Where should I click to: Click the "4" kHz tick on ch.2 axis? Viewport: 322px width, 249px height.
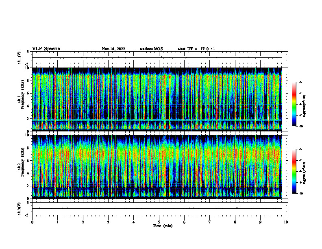pyautogui.click(x=28, y=173)
